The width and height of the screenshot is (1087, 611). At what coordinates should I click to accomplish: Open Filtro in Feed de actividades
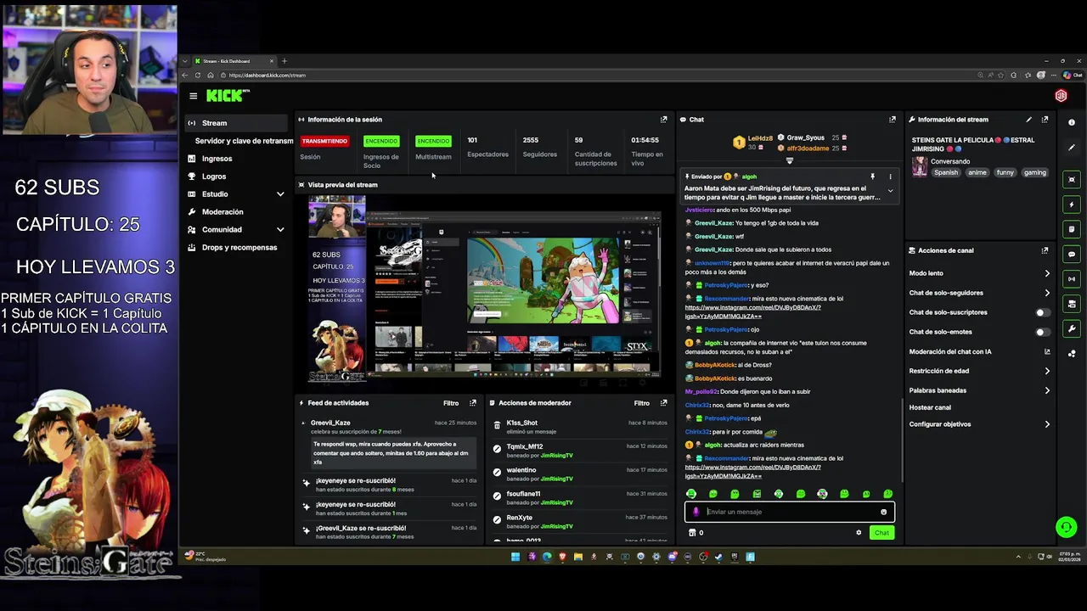451,403
